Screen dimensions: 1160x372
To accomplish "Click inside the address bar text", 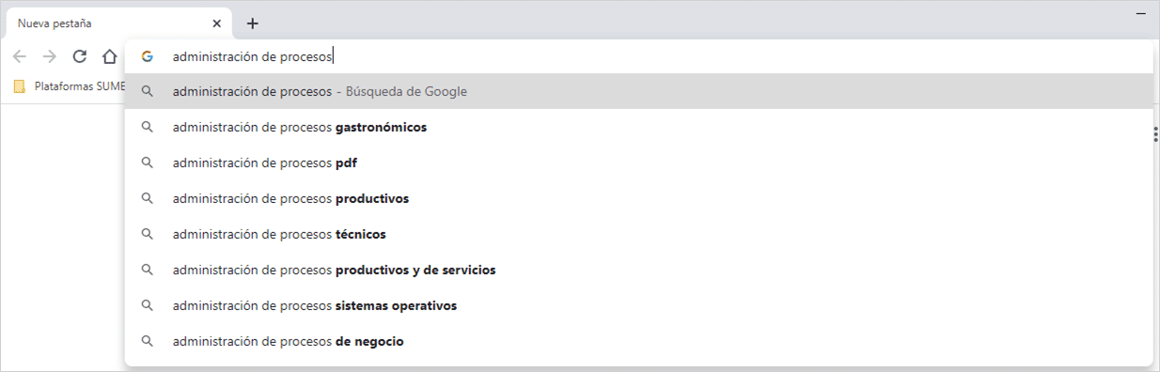I will (252, 56).
